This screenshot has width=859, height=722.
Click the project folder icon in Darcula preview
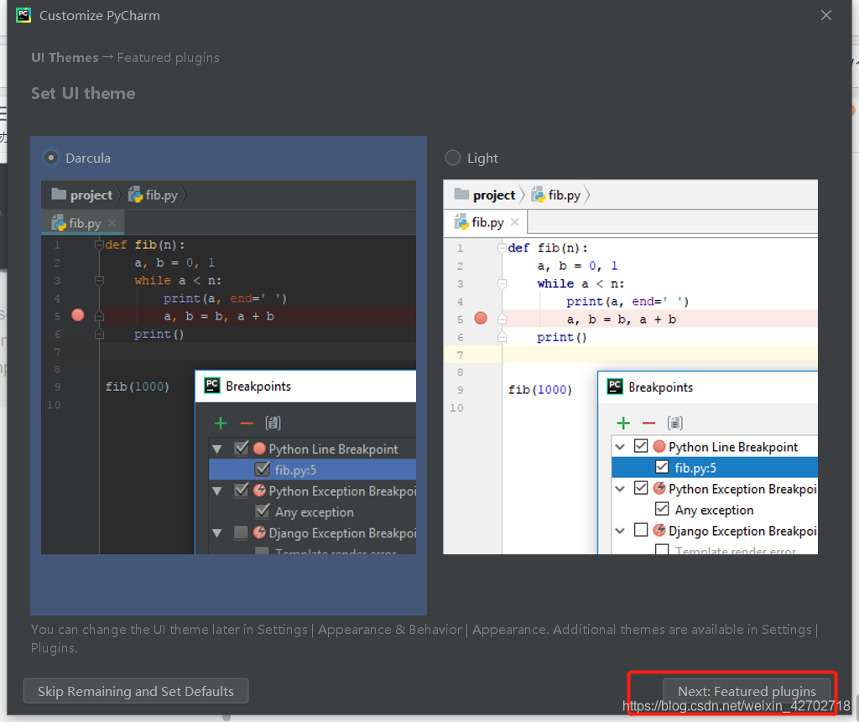59,194
